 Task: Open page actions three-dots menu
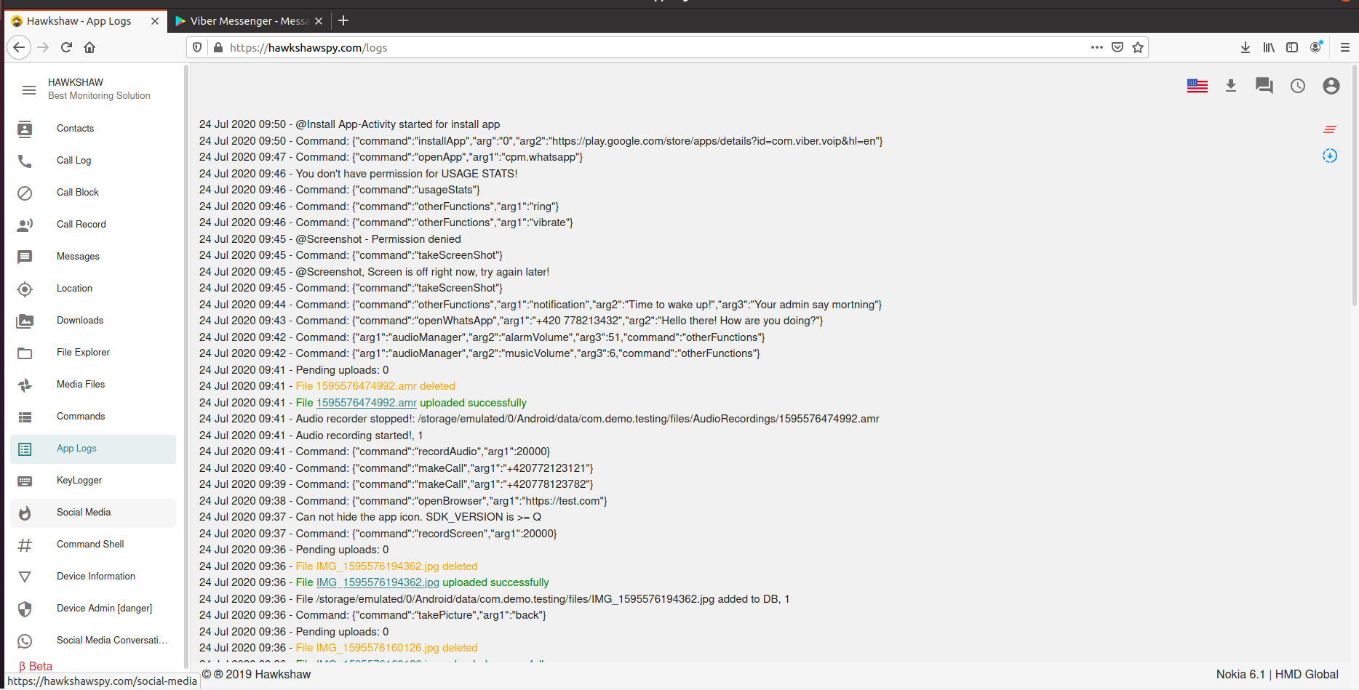tap(1097, 47)
